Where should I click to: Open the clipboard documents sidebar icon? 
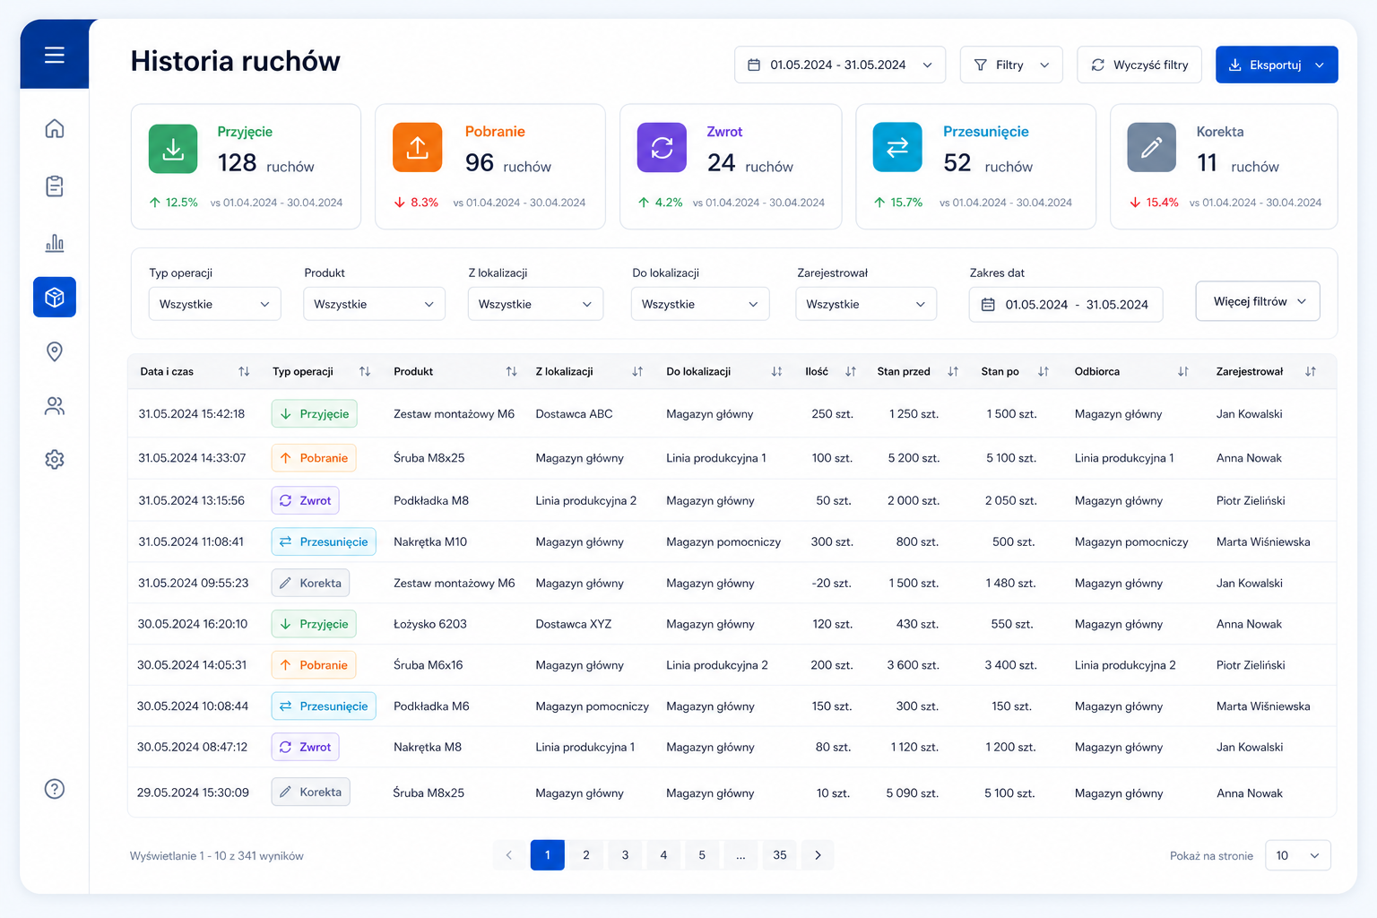(55, 186)
